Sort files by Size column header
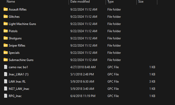The image size is (175, 105). 141,2
